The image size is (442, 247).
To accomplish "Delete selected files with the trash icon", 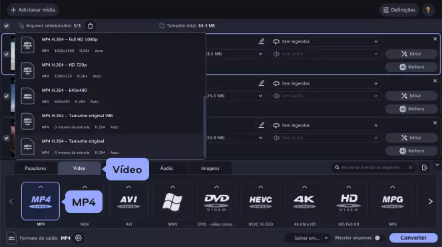I will [91, 26].
